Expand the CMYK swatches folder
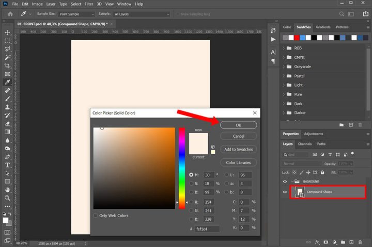The image size is (372, 247). 284,57
